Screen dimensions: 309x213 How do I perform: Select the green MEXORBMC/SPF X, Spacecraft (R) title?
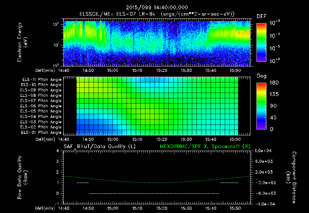point(205,147)
